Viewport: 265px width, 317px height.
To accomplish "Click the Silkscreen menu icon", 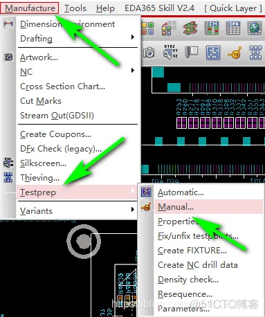I will pyautogui.click(x=8, y=163).
